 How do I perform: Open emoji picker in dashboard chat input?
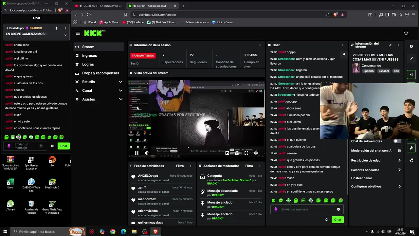pyautogui.click(x=338, y=209)
